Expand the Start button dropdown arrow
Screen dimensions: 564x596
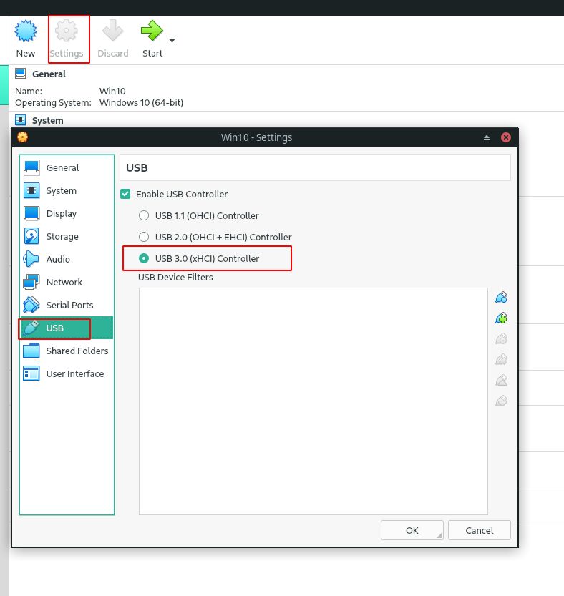point(172,40)
